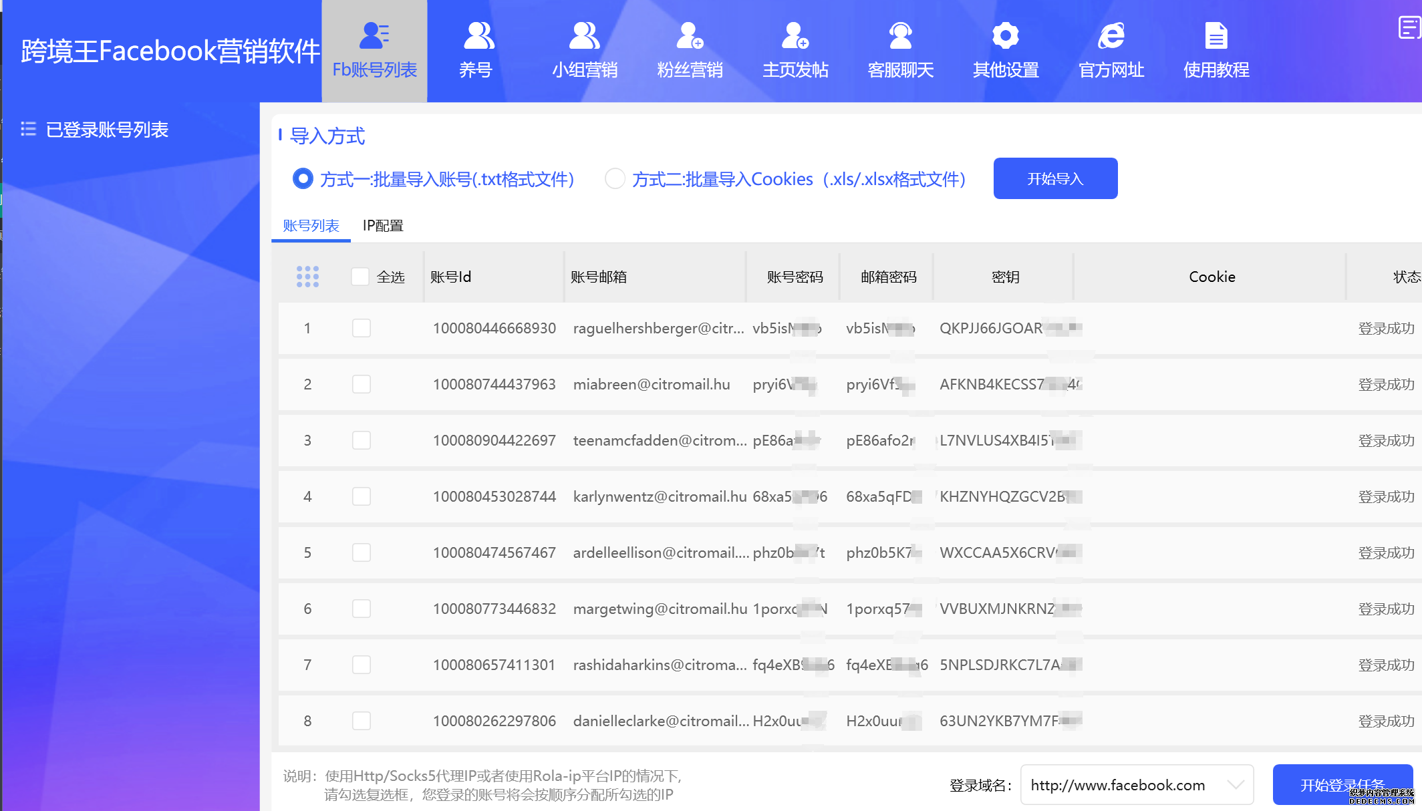Switch to the IP配置 tab
1422x811 pixels.
pyautogui.click(x=383, y=226)
